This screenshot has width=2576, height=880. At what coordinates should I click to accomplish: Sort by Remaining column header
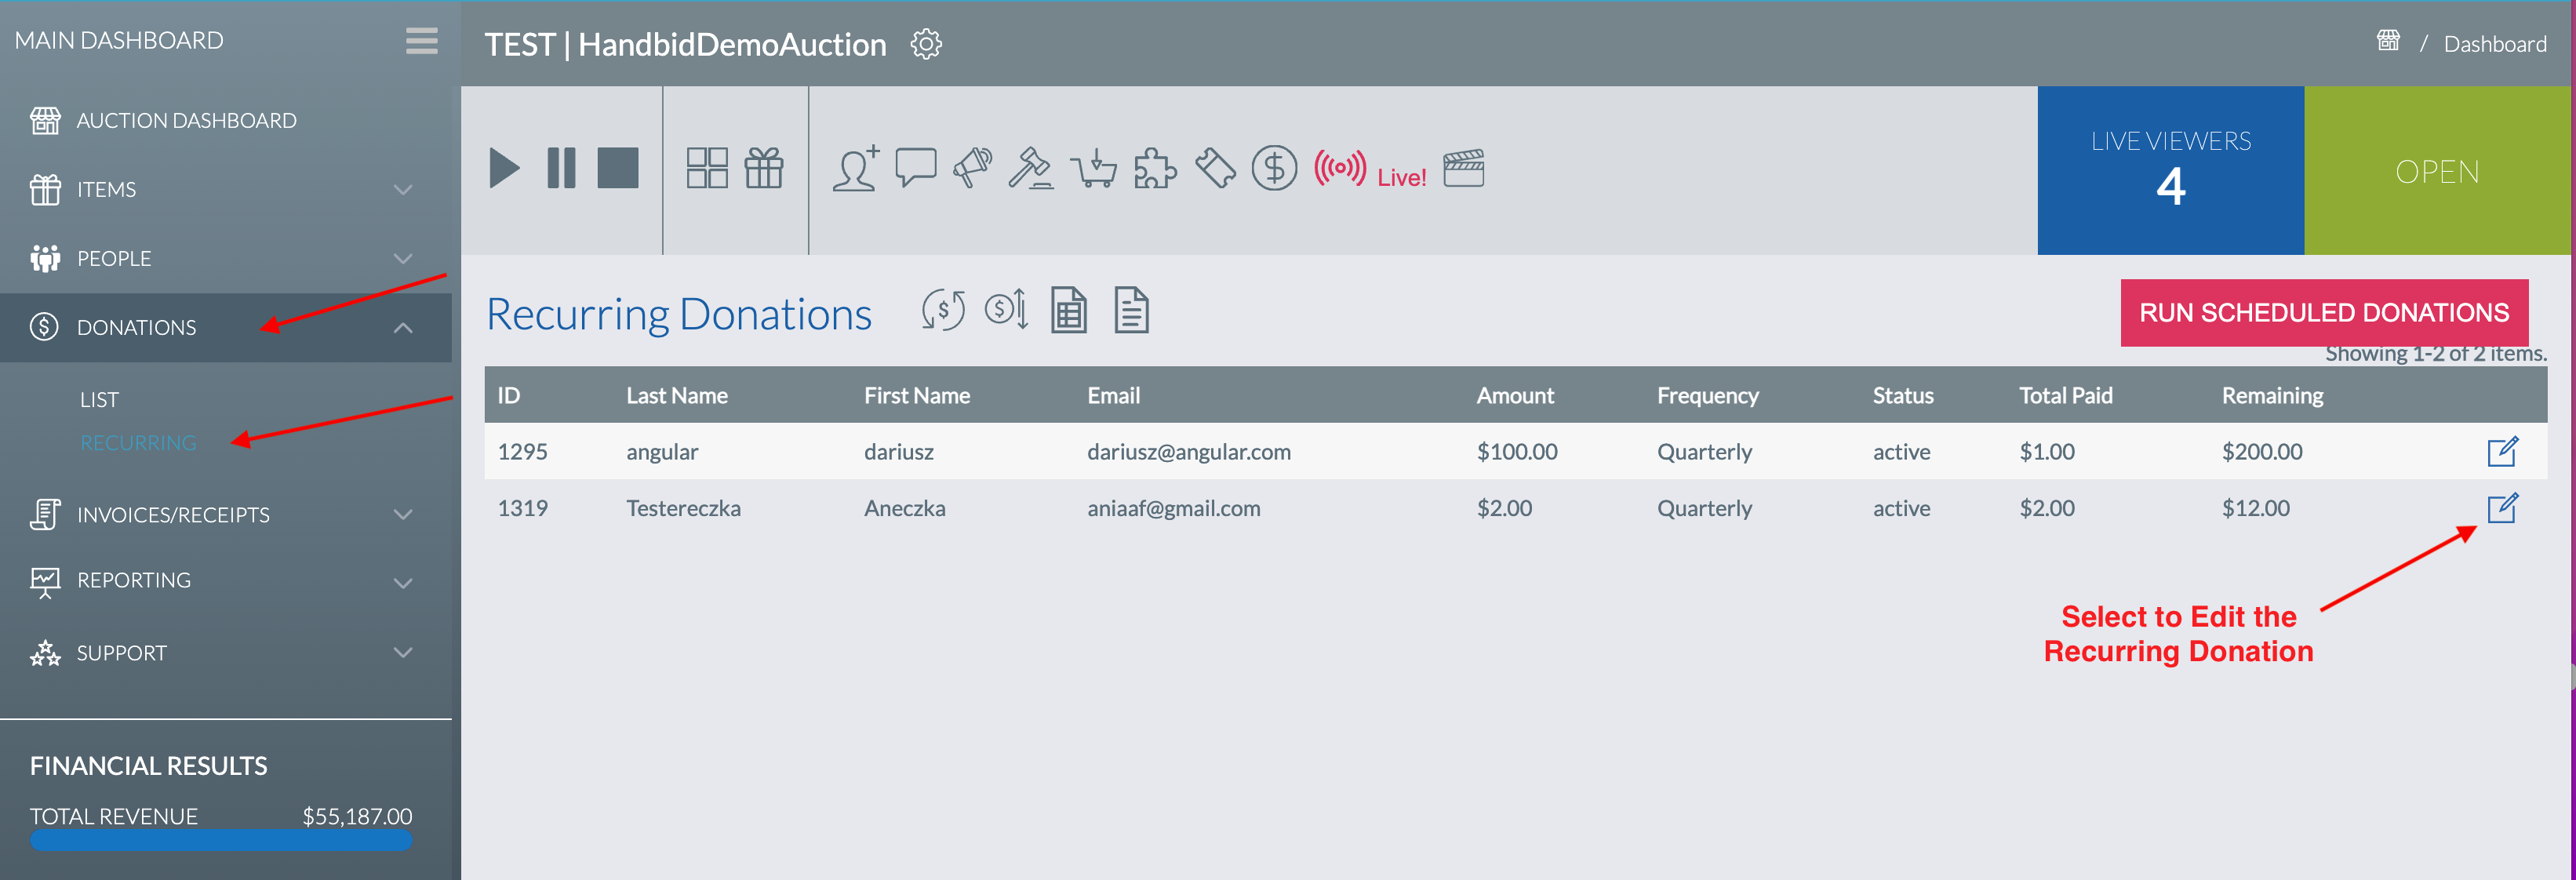point(2272,396)
